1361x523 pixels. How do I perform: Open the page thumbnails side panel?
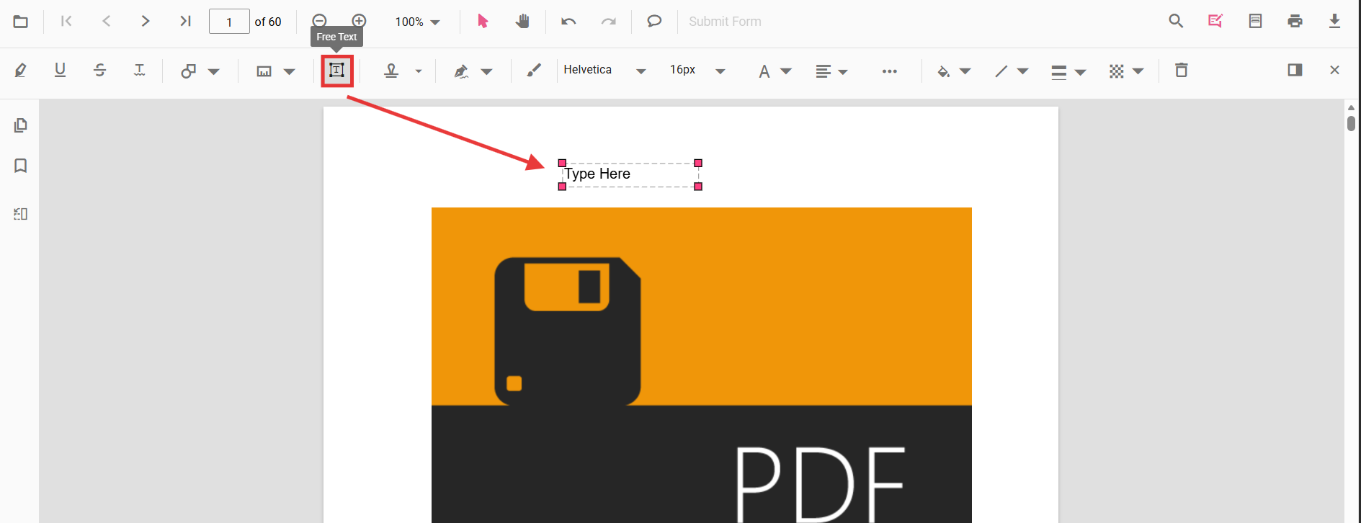pyautogui.click(x=21, y=125)
